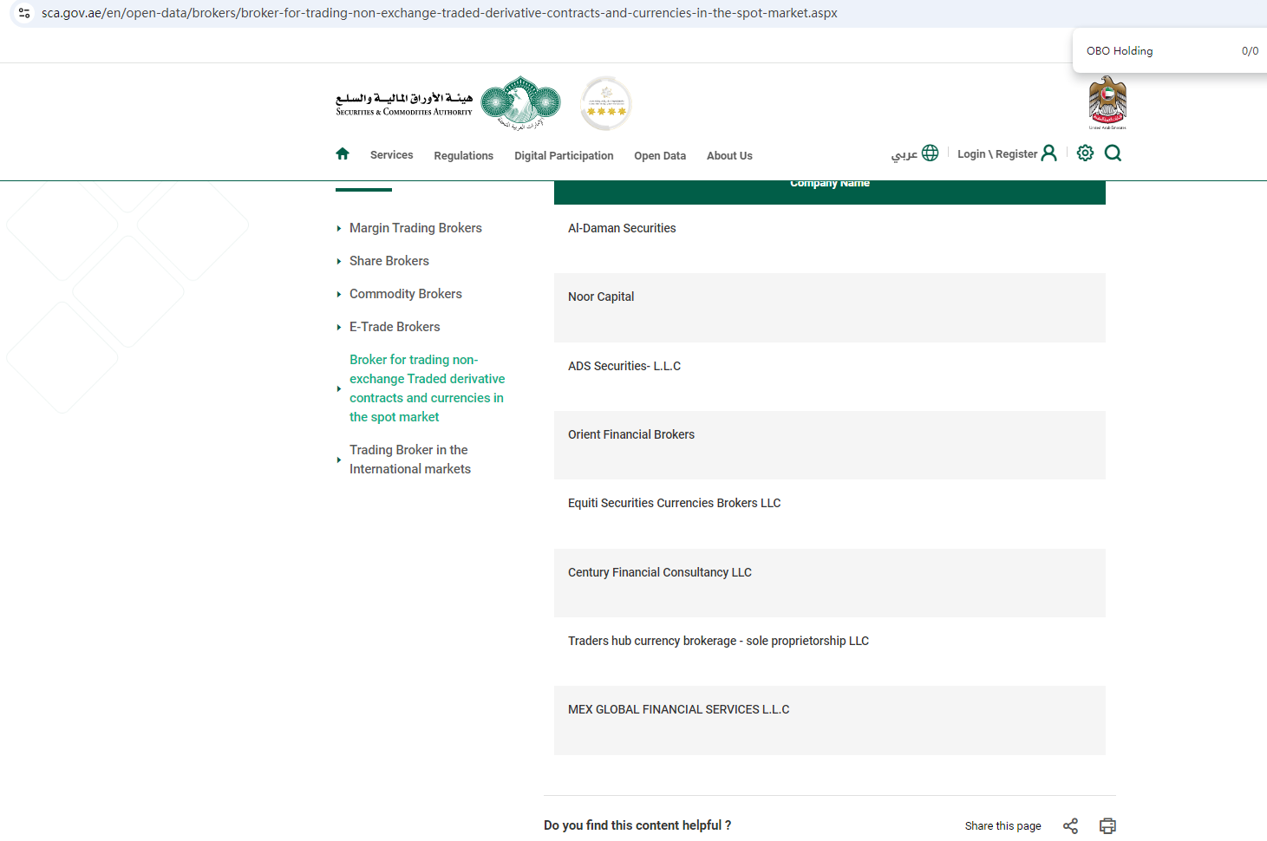Image resolution: width=1267 pixels, height=841 pixels.
Task: Select Century Financial Consultancy LLC row
Action: click(x=830, y=583)
